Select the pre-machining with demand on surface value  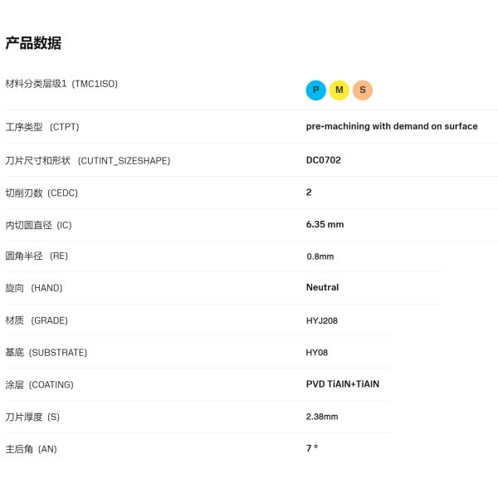pyautogui.click(x=392, y=126)
